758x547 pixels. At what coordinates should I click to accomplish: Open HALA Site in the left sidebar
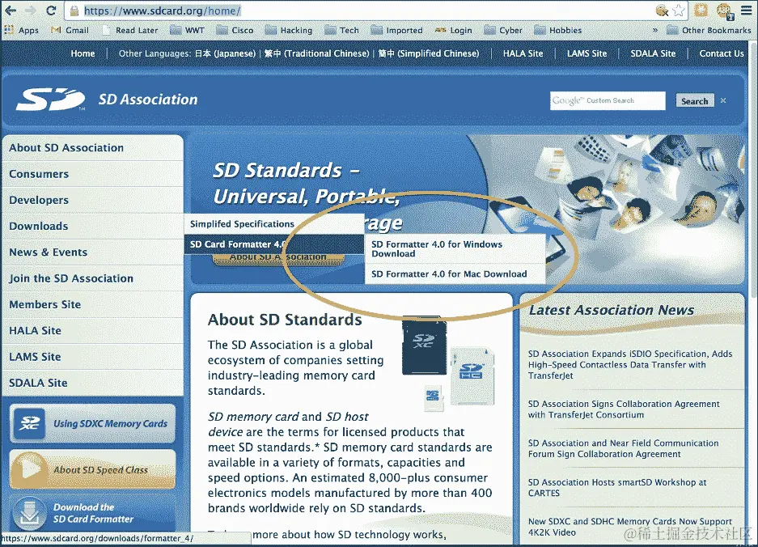click(x=93, y=330)
